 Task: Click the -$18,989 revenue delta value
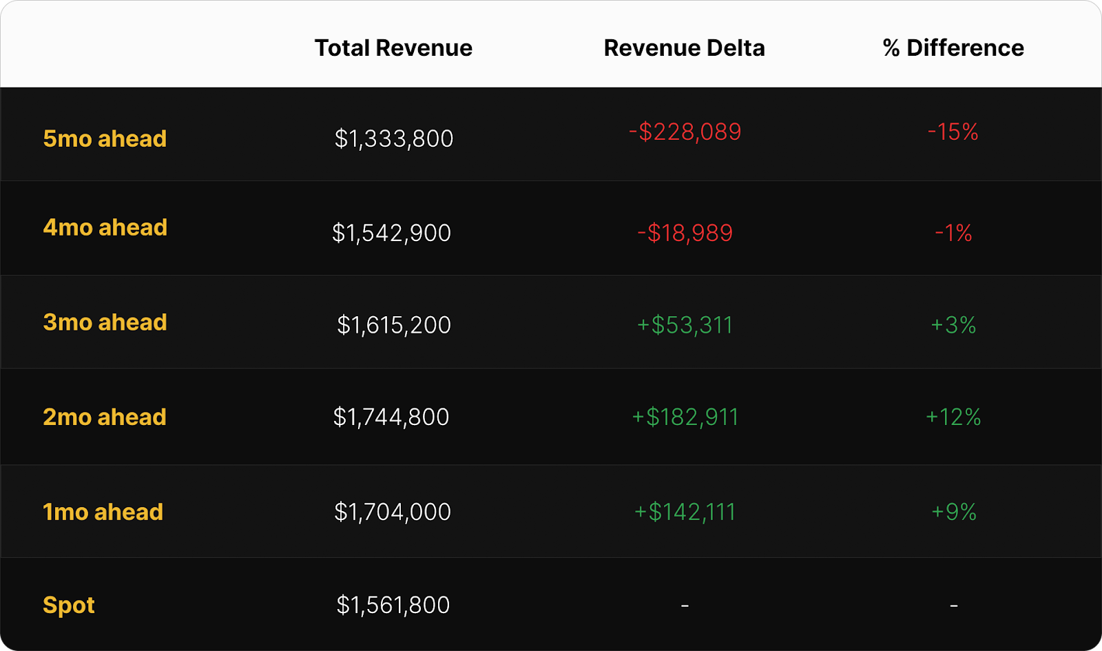pos(685,233)
